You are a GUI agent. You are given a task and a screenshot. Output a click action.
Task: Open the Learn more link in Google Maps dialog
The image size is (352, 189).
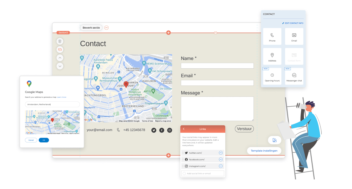61,97
